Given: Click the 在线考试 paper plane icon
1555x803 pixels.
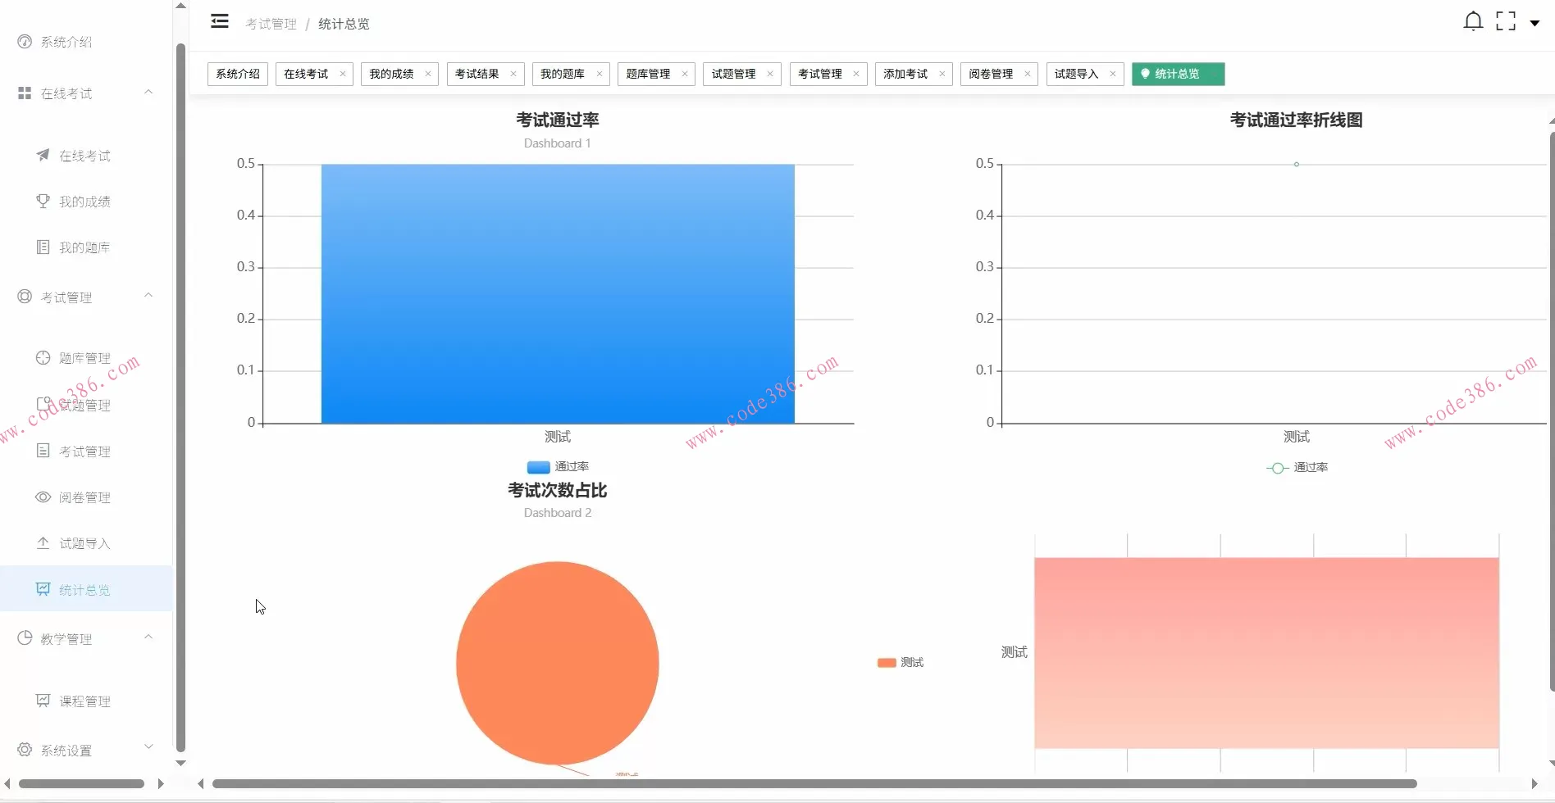Looking at the screenshot, I should point(43,155).
